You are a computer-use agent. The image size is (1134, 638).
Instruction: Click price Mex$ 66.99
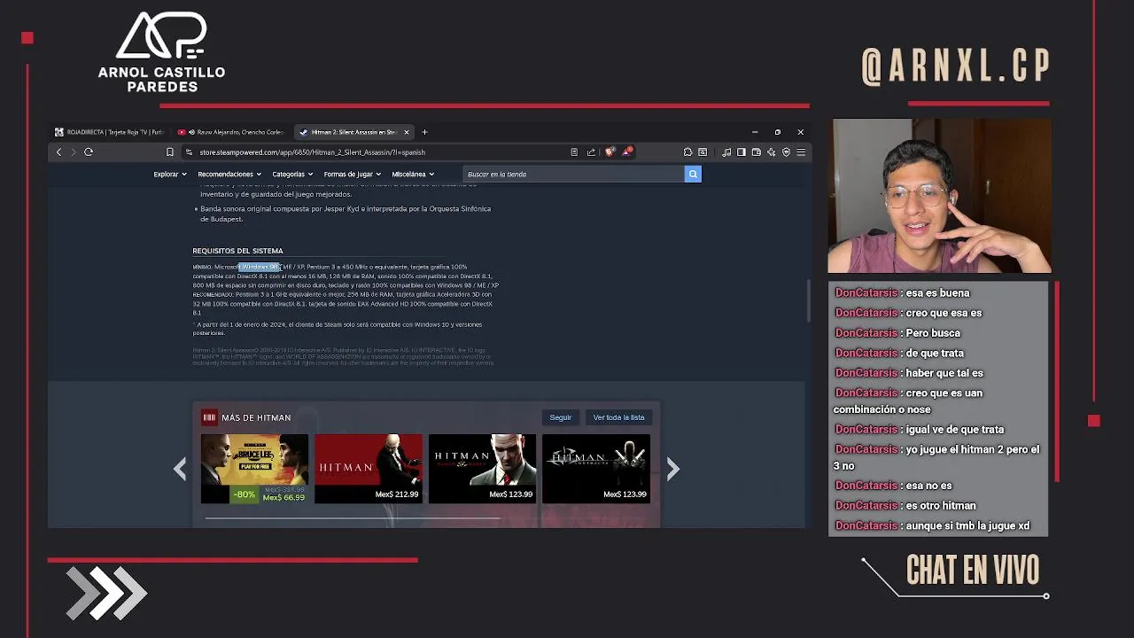pyautogui.click(x=283, y=498)
